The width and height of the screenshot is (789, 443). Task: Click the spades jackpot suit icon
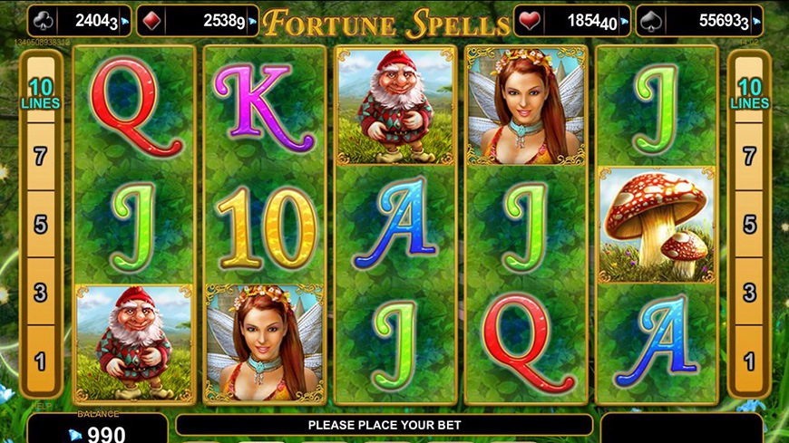649,21
